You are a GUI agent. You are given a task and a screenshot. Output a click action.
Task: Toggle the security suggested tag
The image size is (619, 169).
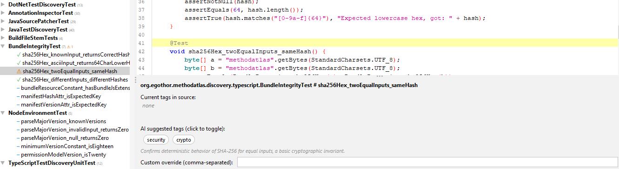click(156, 140)
